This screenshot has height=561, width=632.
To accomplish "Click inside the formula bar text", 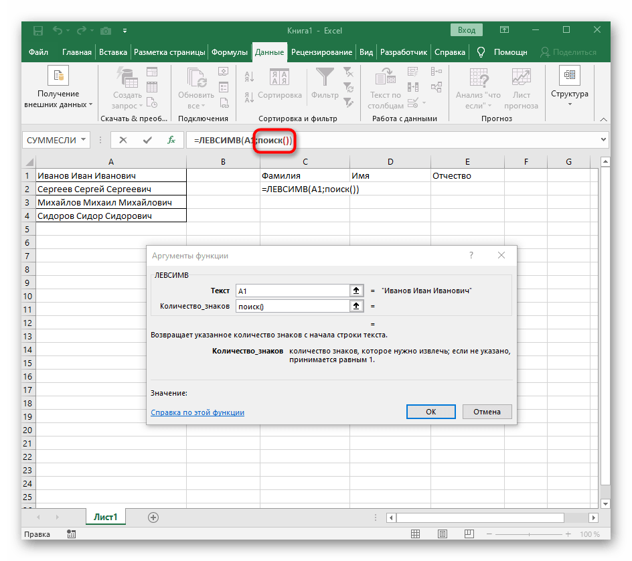I will 391,141.
